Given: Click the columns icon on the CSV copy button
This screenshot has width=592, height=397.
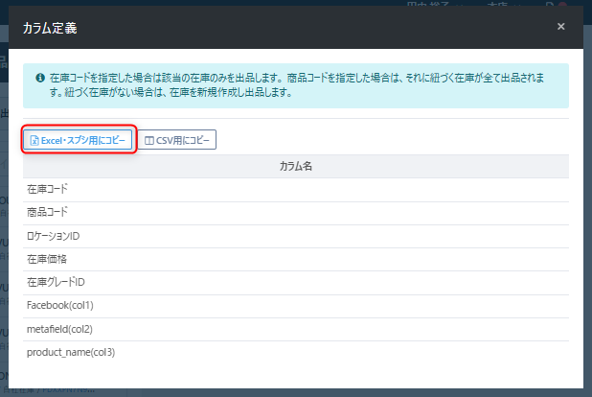Looking at the screenshot, I should (x=149, y=141).
